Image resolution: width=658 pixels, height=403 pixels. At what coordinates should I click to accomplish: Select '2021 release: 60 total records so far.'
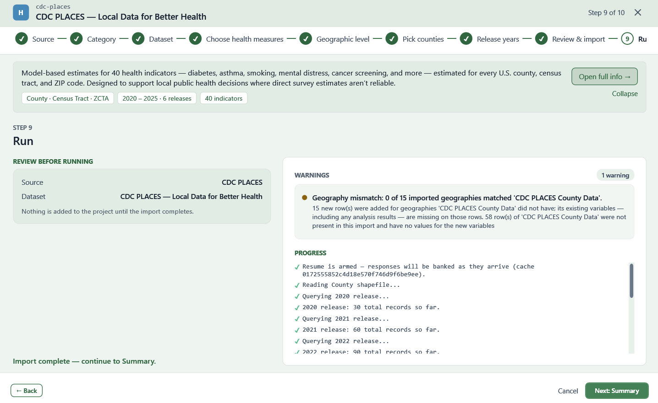371,330
